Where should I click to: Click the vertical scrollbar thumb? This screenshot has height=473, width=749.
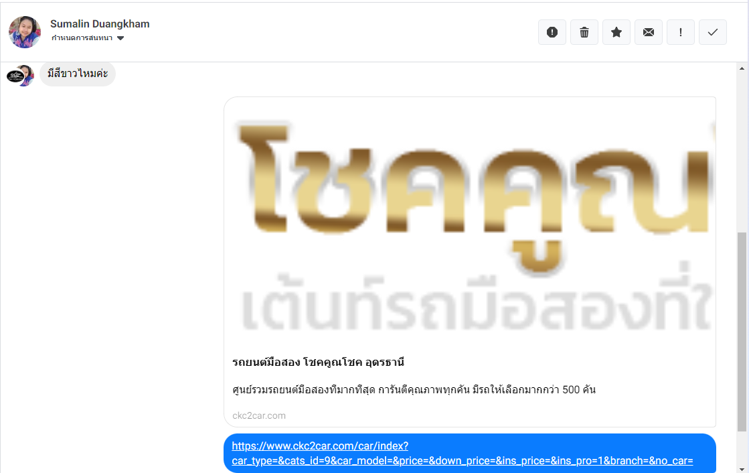pyautogui.click(x=742, y=331)
